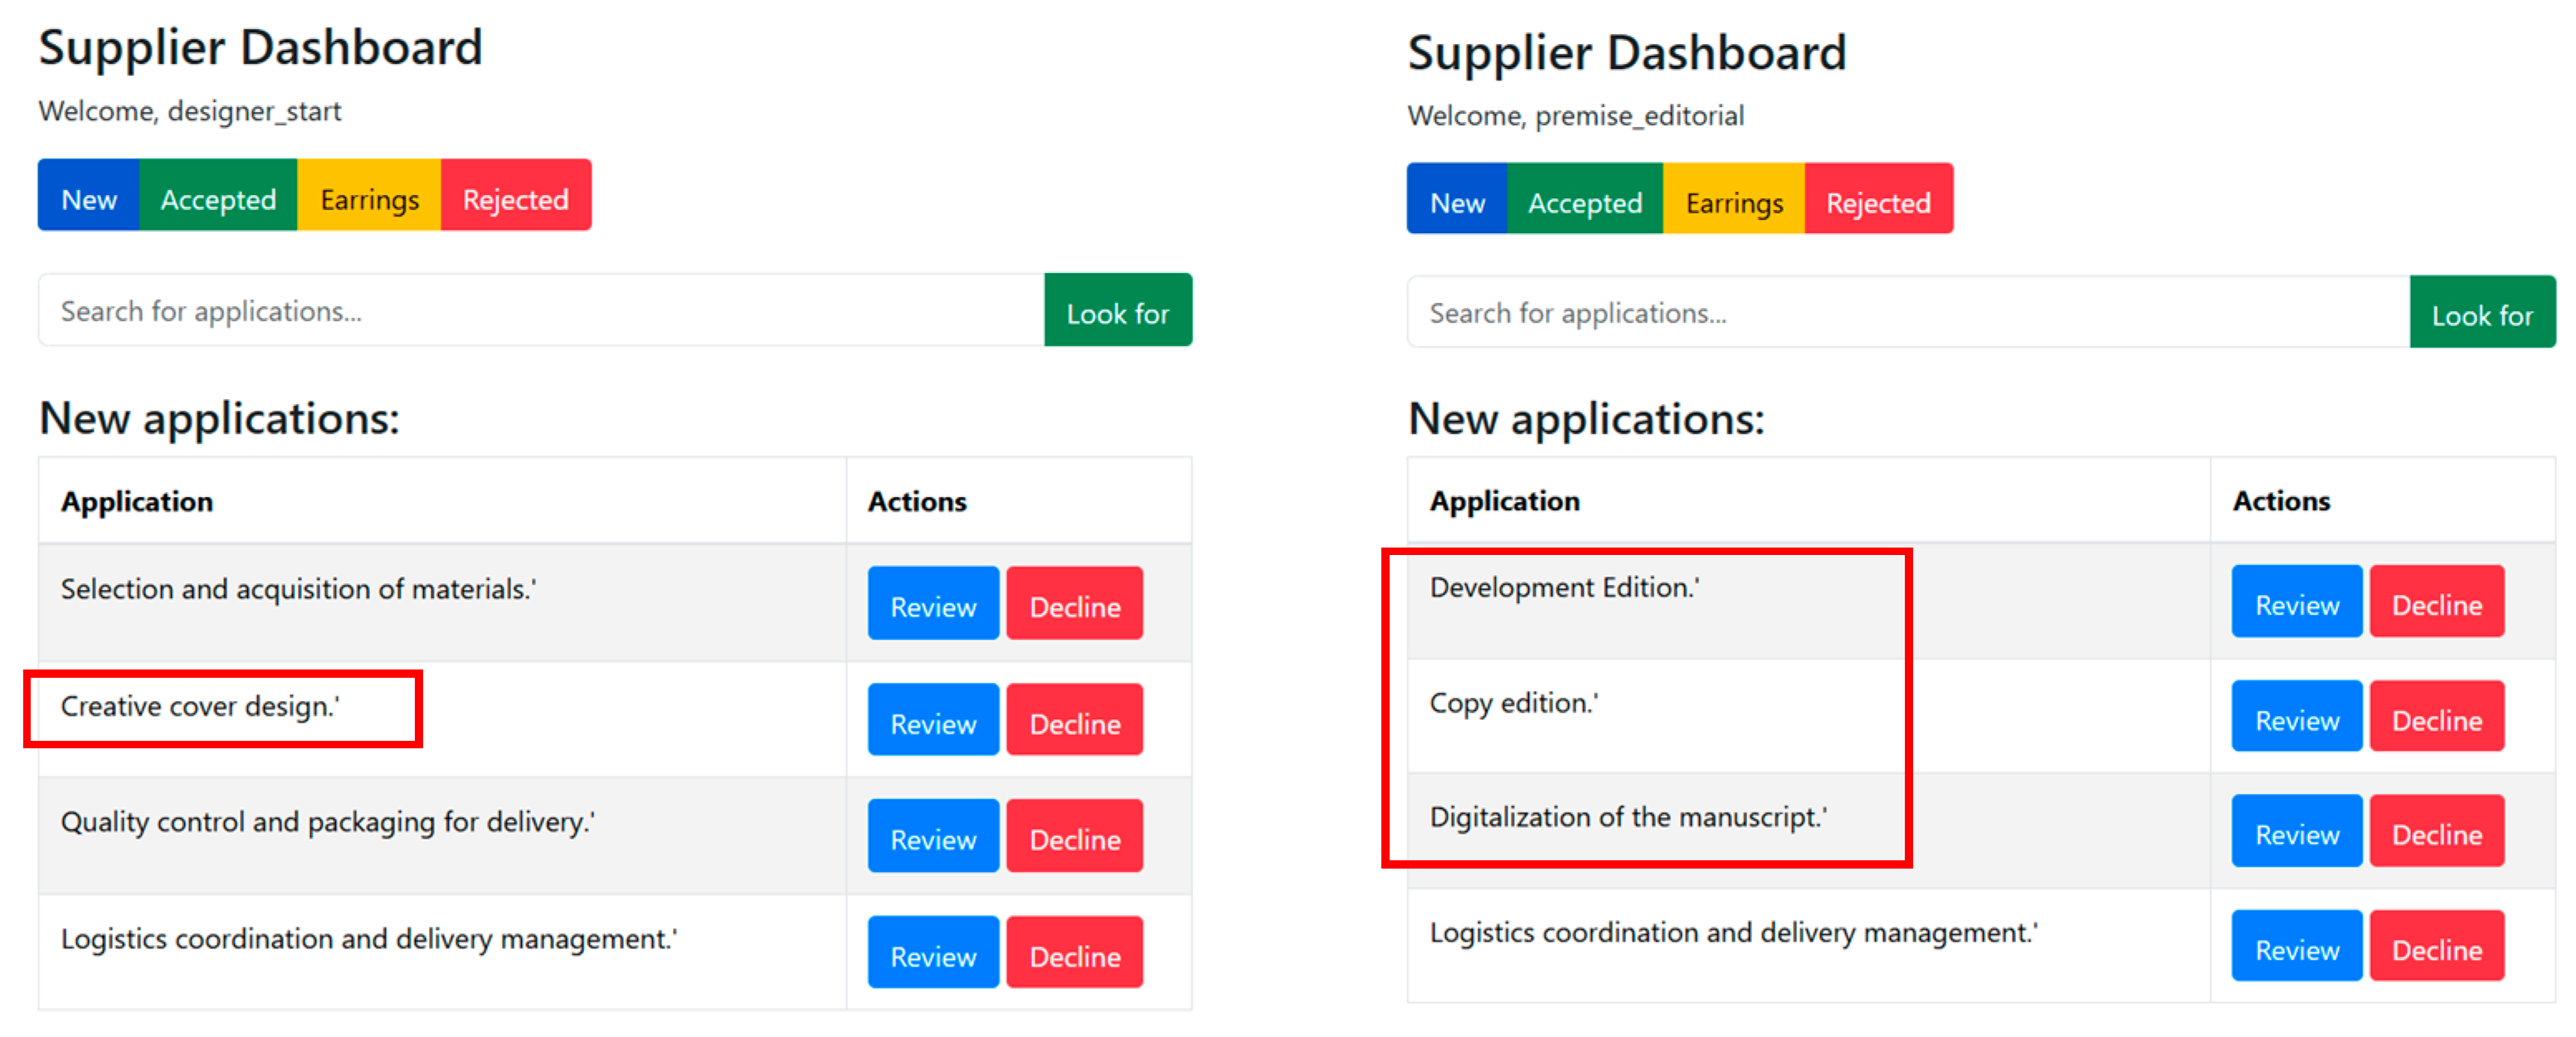The width and height of the screenshot is (2576, 1037).
Task: Decline Copy edition application
Action: [2436, 718]
